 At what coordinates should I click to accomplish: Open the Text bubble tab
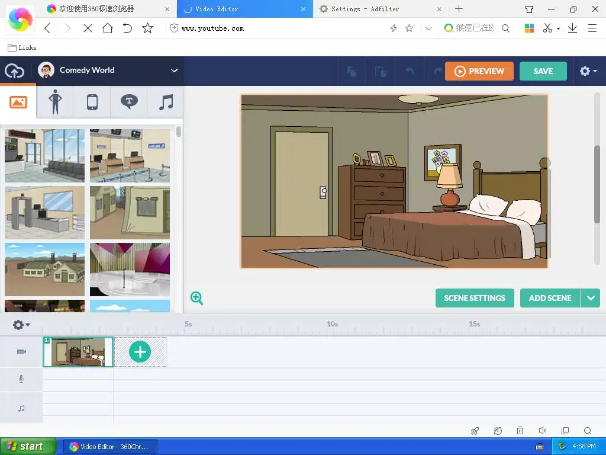coord(129,102)
